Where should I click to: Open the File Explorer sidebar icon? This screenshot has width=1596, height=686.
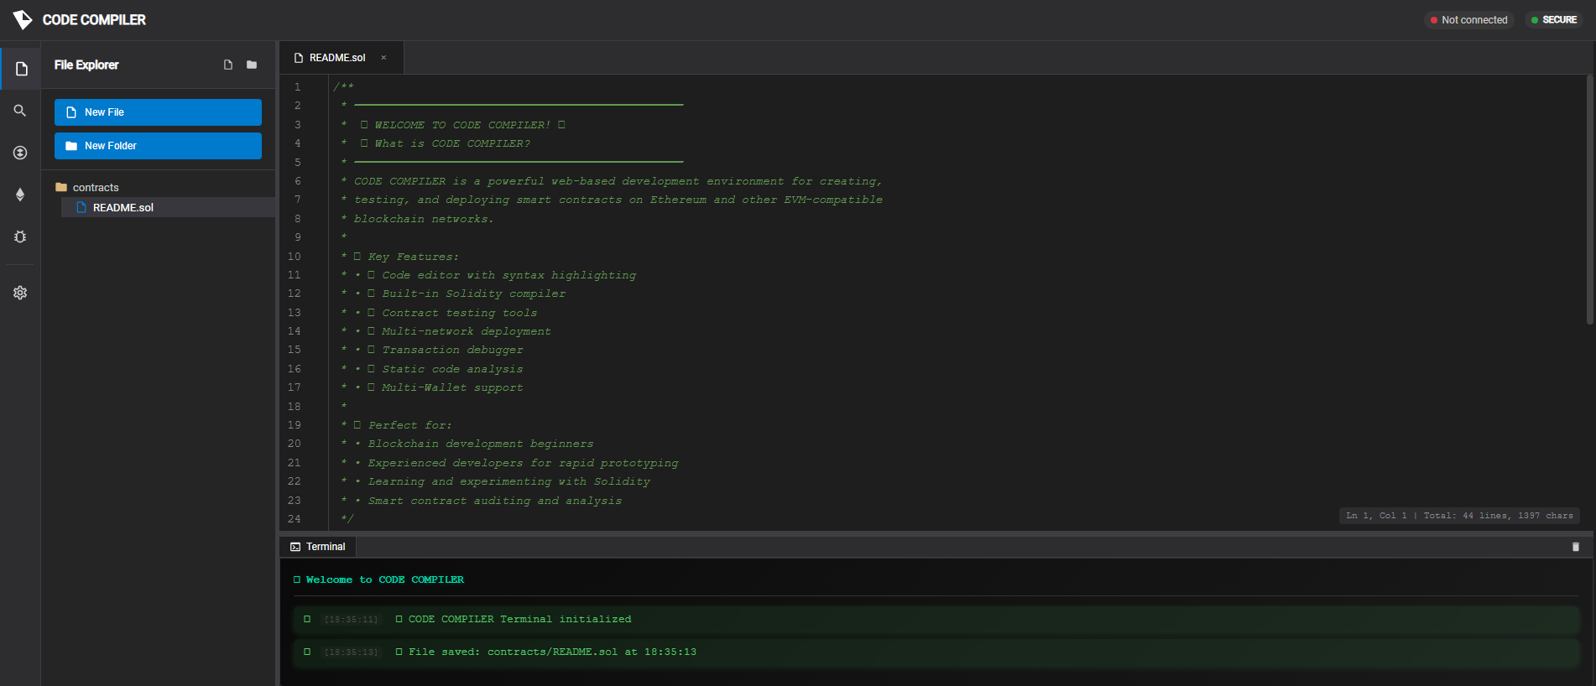21,69
